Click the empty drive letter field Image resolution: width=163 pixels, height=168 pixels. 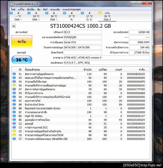(83, 52)
